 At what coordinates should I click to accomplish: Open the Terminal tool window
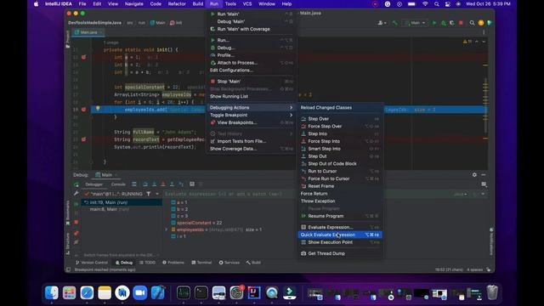[x=201, y=263]
